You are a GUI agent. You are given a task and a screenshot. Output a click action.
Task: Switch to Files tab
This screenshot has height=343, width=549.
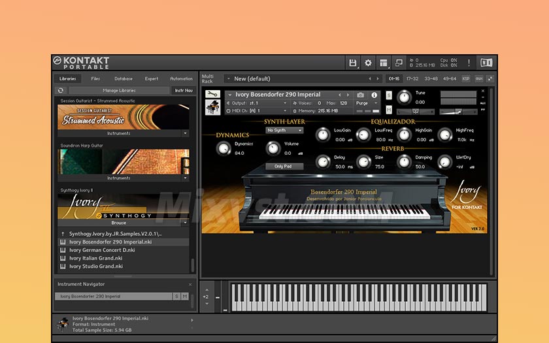(95, 79)
